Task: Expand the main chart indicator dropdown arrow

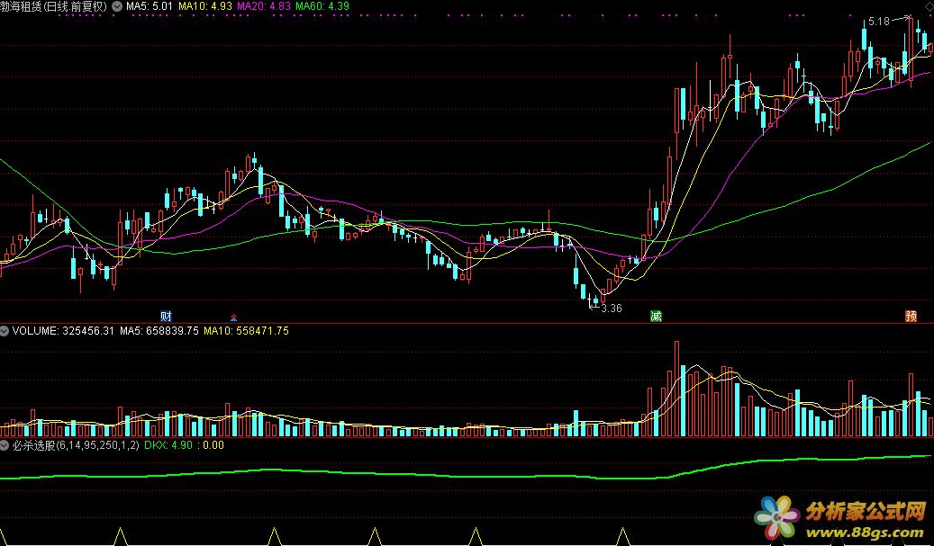Action: [117, 6]
